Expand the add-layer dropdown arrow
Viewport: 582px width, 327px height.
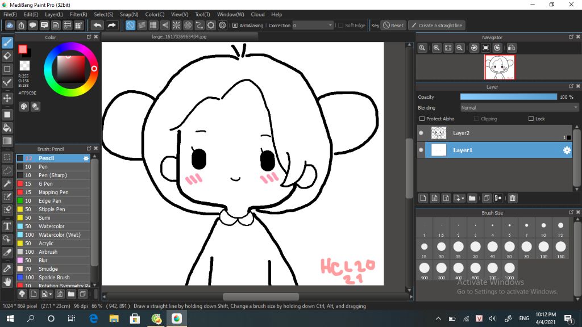463,198
